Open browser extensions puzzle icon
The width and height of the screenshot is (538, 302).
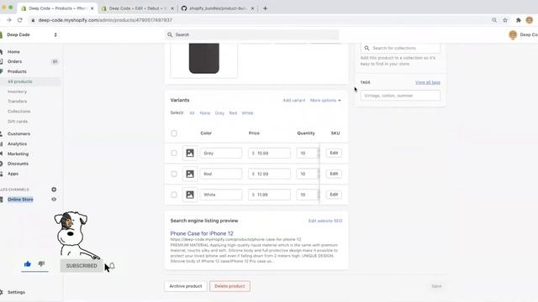click(519, 20)
